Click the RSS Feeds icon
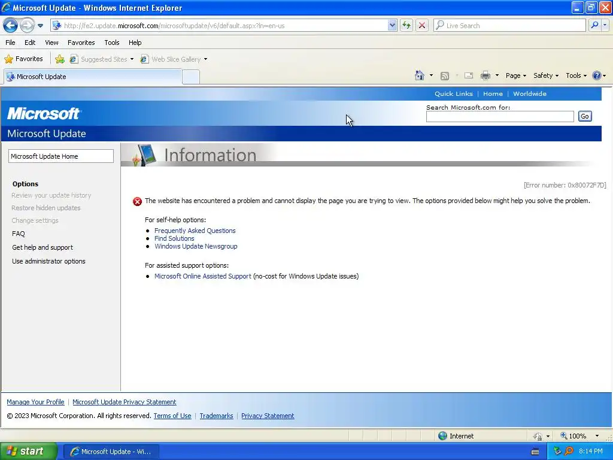 coord(445,76)
